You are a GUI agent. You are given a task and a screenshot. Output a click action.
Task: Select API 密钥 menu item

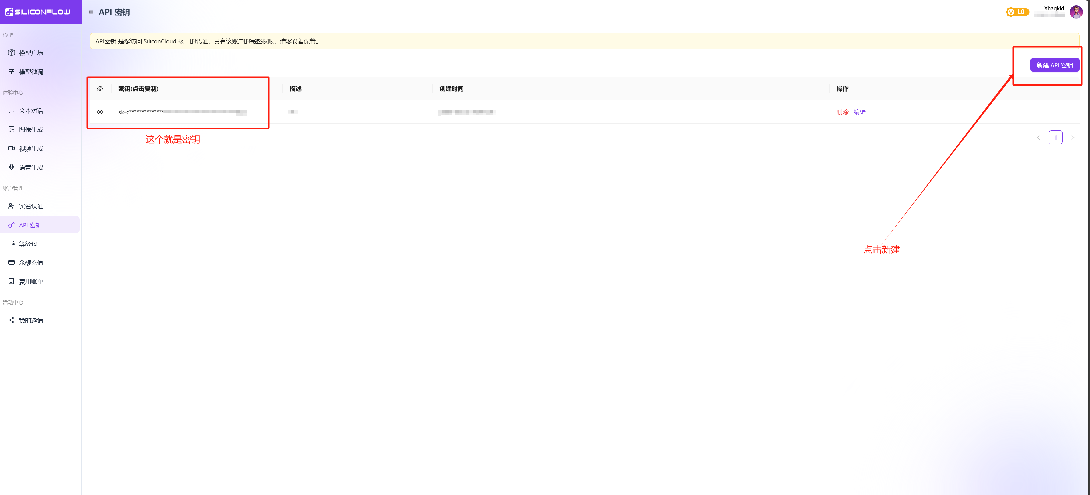tap(40, 225)
